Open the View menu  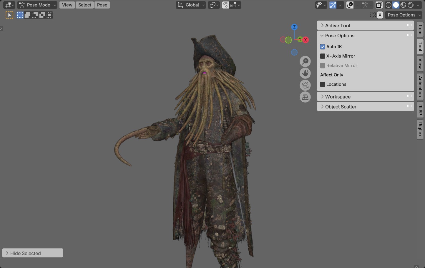click(x=67, y=5)
